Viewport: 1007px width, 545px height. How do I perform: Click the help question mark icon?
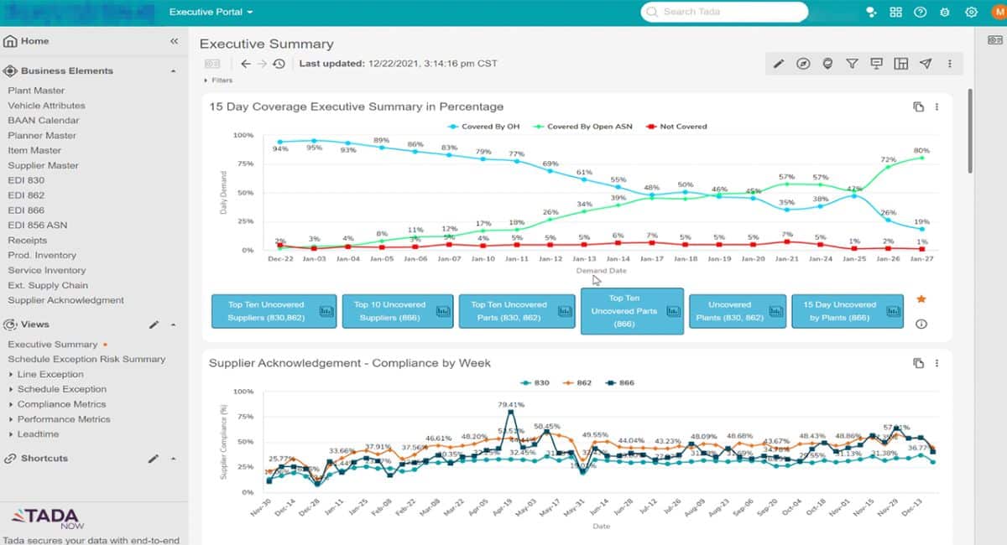921,12
